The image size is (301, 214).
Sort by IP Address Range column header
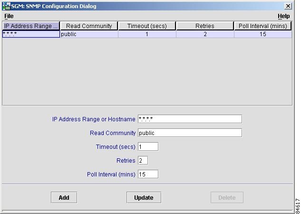(x=31, y=26)
